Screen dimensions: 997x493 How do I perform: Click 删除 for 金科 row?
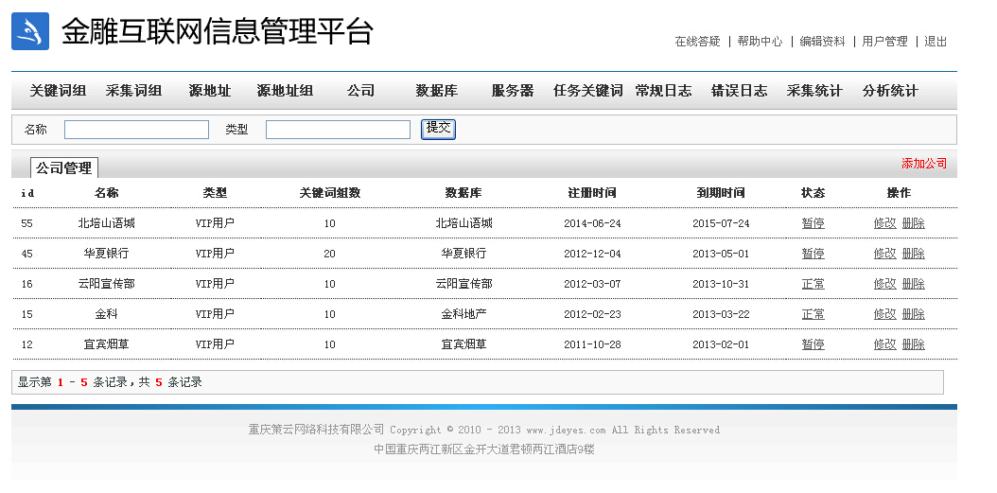pyautogui.click(x=914, y=313)
